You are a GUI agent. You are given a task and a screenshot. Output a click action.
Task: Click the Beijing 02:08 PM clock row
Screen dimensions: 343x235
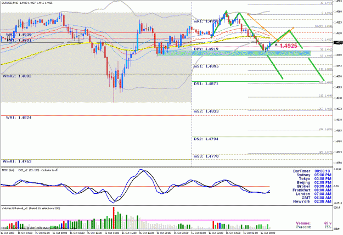click(x=314, y=182)
